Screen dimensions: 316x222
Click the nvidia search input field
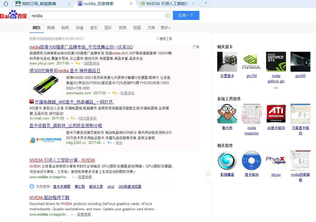(x=97, y=16)
